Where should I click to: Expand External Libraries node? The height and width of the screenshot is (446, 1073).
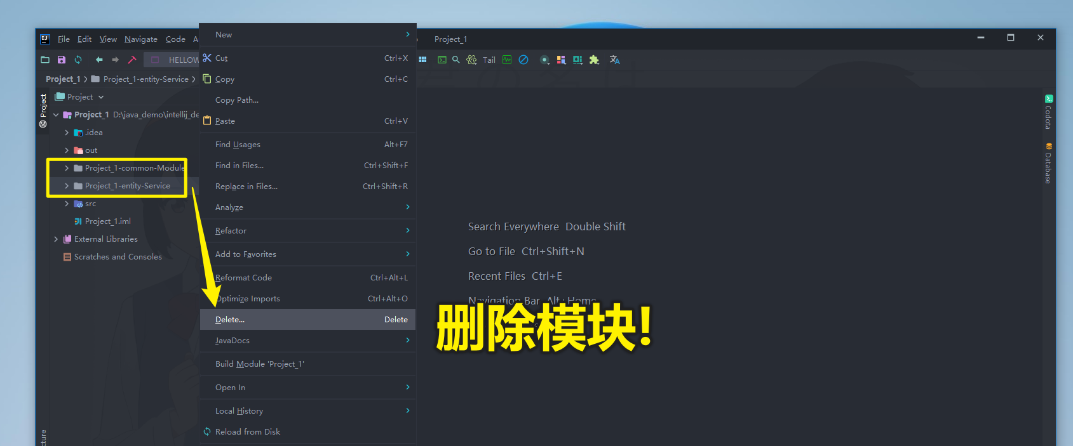[56, 239]
